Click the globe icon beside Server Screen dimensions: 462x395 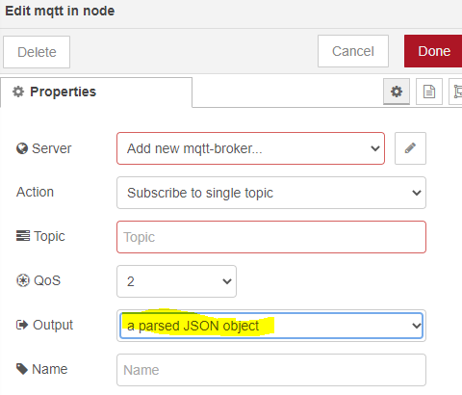tap(22, 148)
